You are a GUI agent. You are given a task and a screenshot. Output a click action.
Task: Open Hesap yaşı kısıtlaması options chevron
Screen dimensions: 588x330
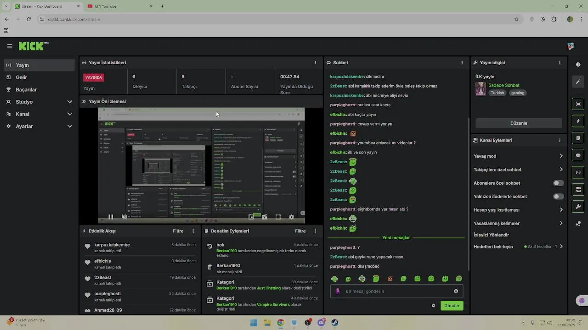[x=561, y=210]
